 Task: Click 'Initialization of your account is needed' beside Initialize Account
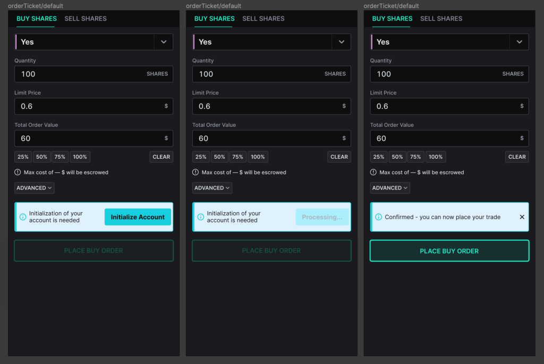[x=56, y=217]
